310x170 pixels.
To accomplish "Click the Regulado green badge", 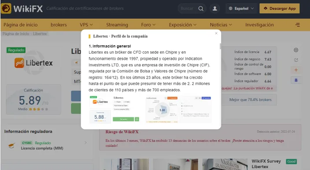I will pyautogui.click(x=16, y=50).
